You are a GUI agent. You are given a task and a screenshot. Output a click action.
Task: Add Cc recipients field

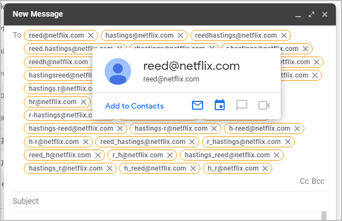click(x=304, y=181)
